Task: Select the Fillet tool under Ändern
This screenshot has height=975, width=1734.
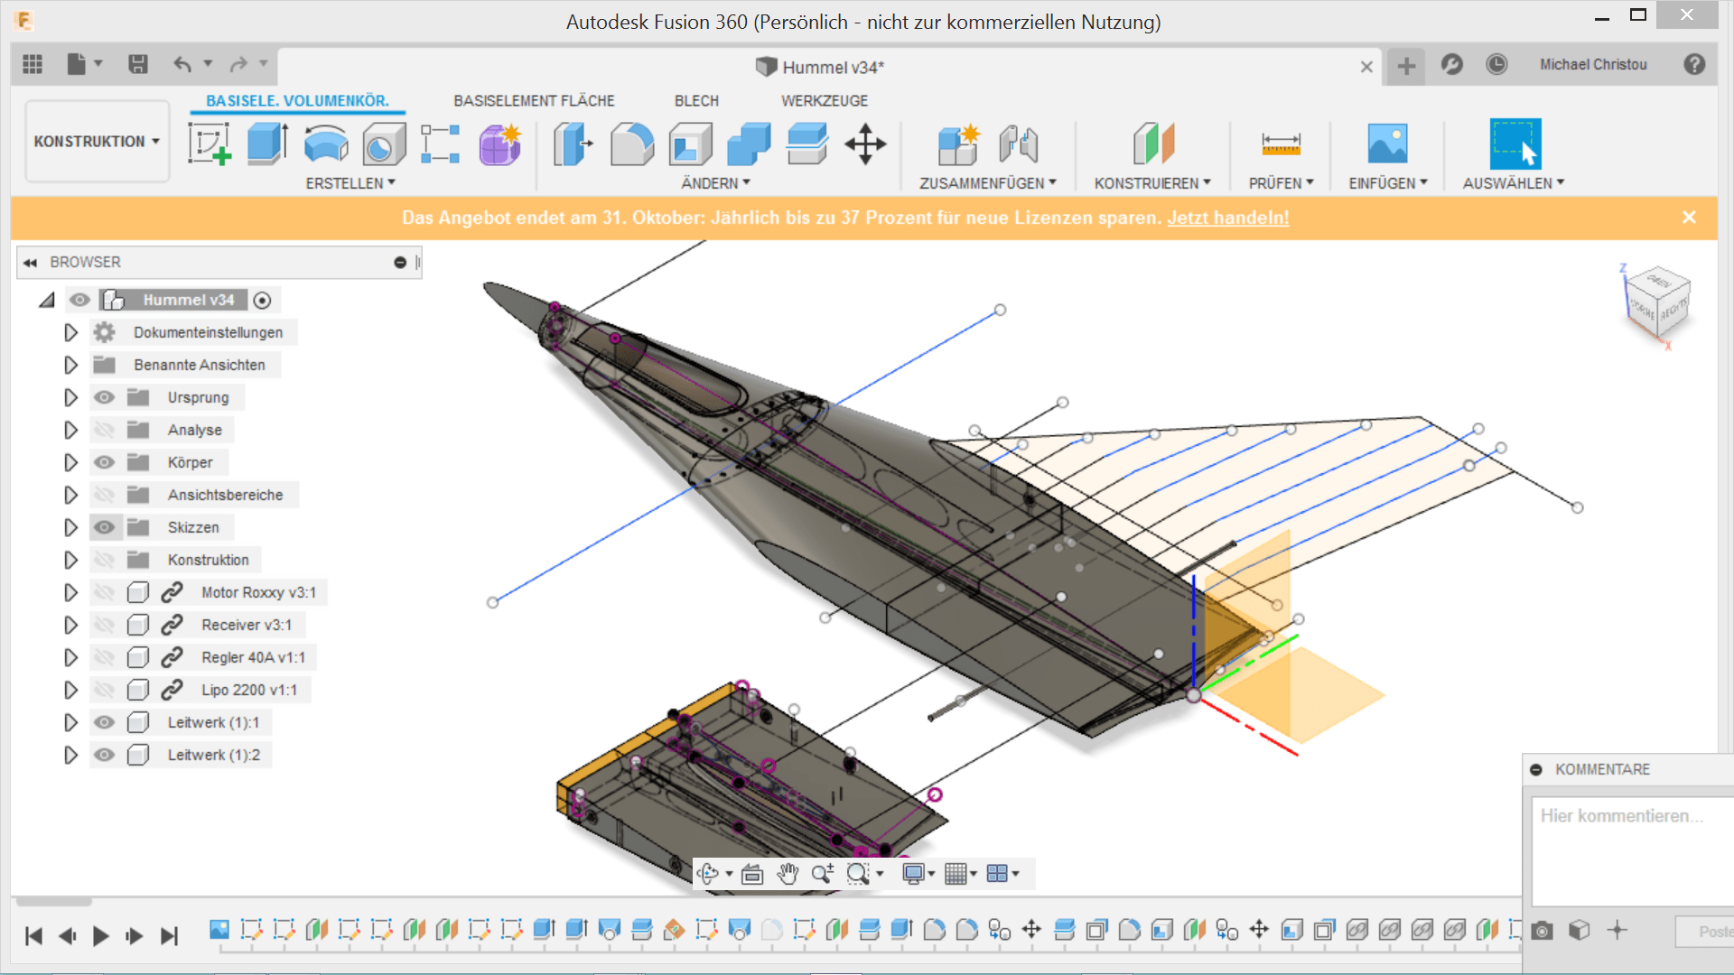Action: (631, 144)
